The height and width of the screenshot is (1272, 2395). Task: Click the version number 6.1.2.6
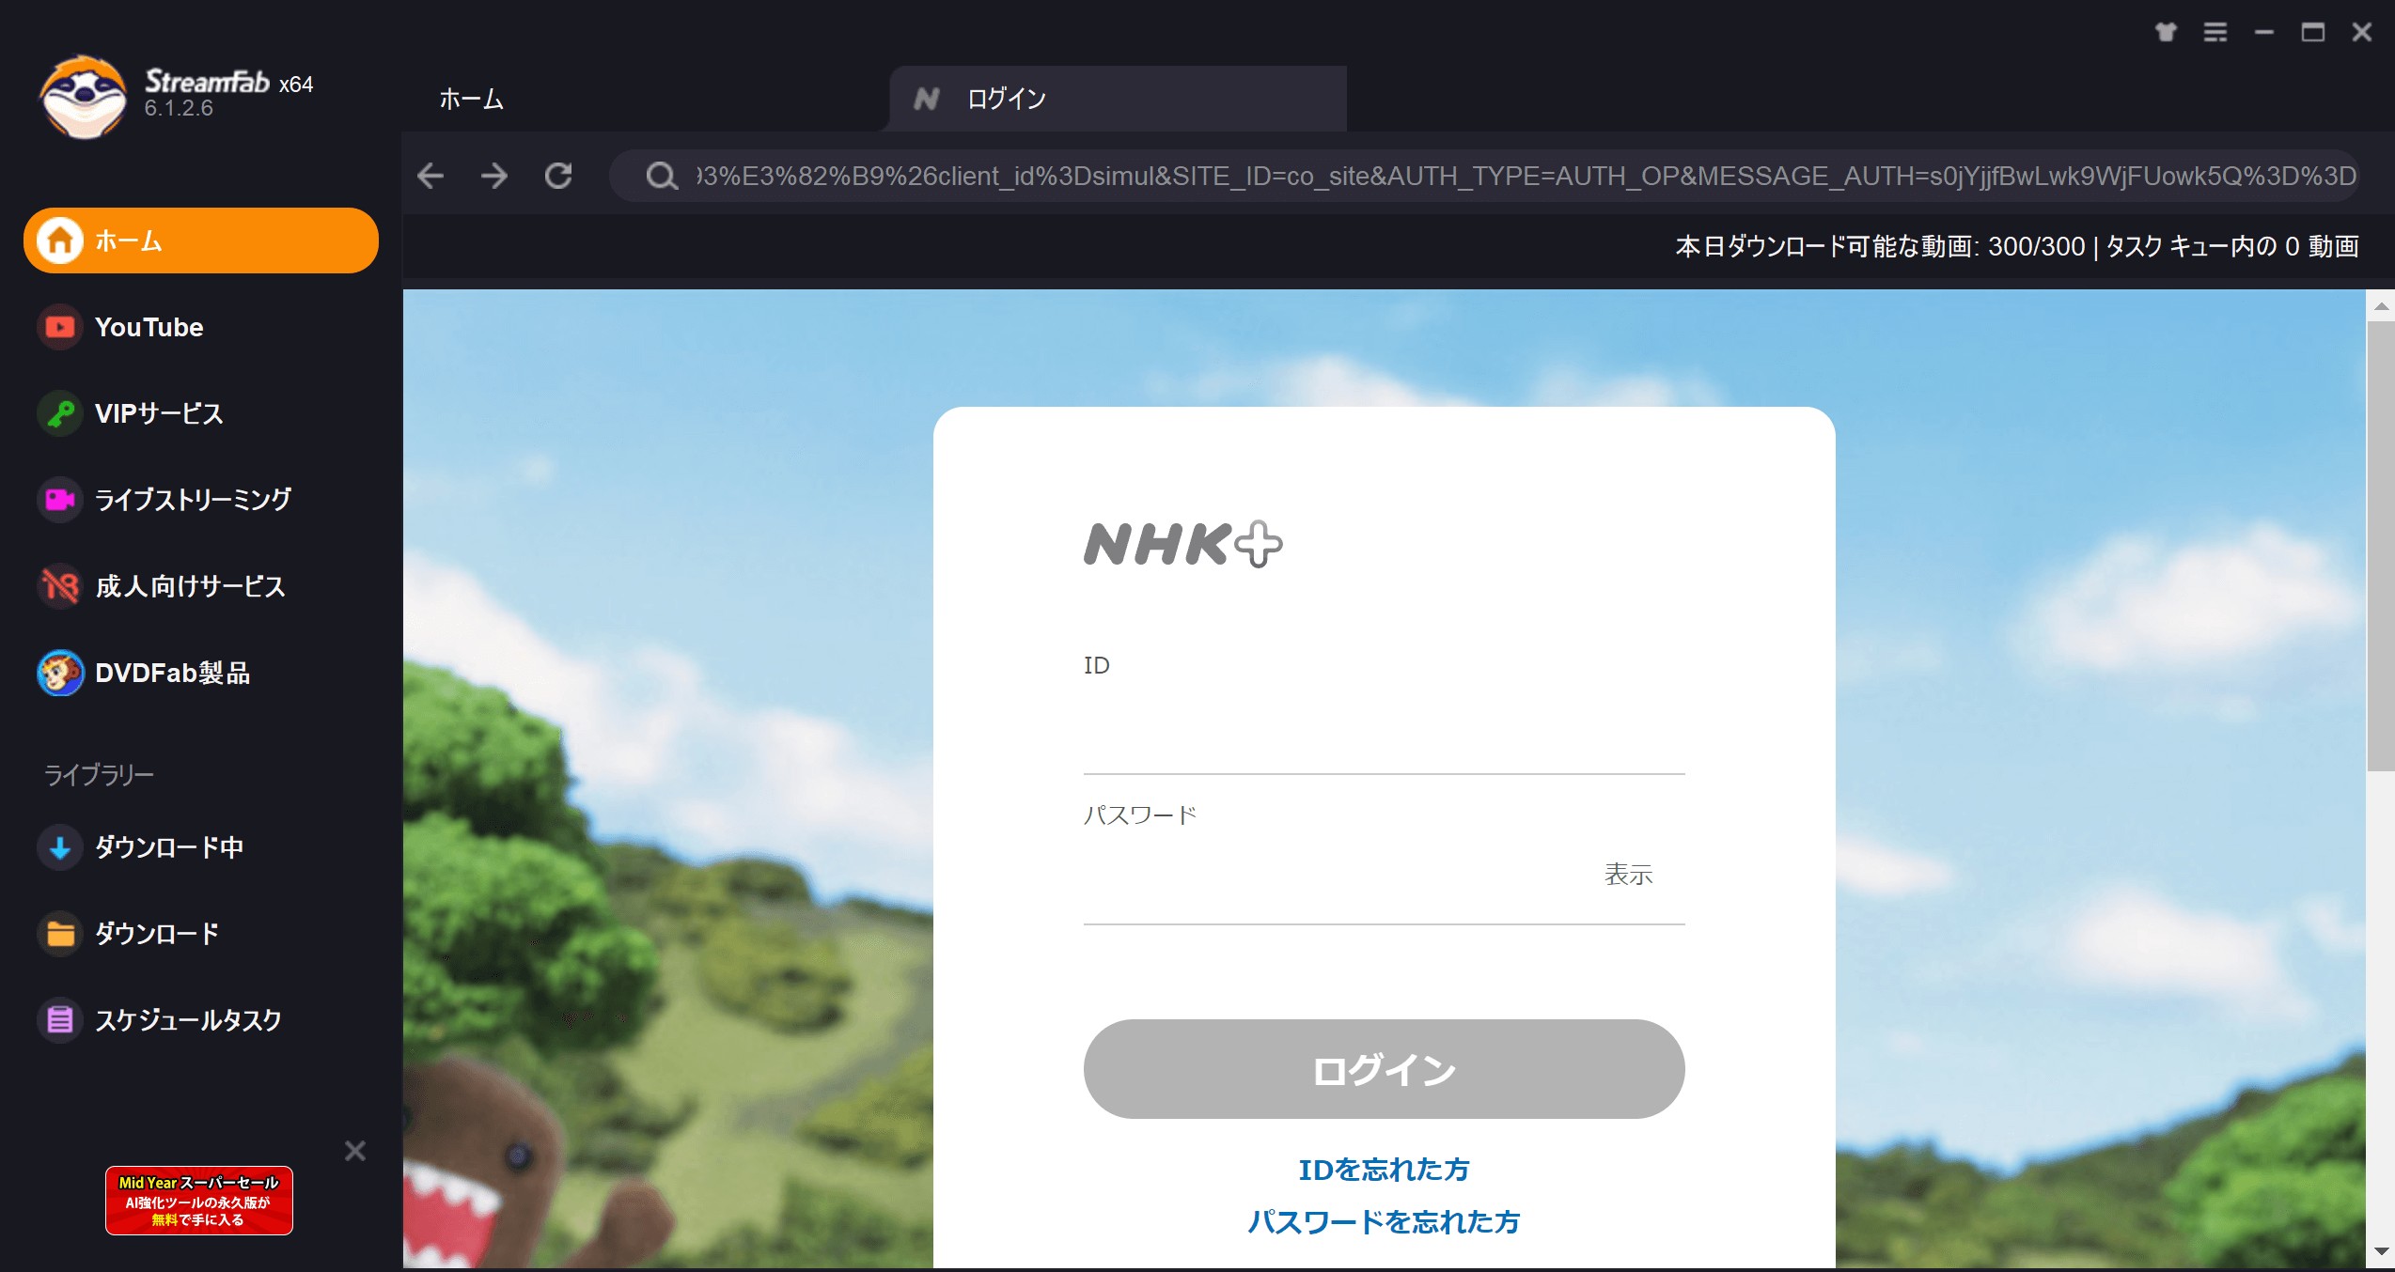coord(179,108)
